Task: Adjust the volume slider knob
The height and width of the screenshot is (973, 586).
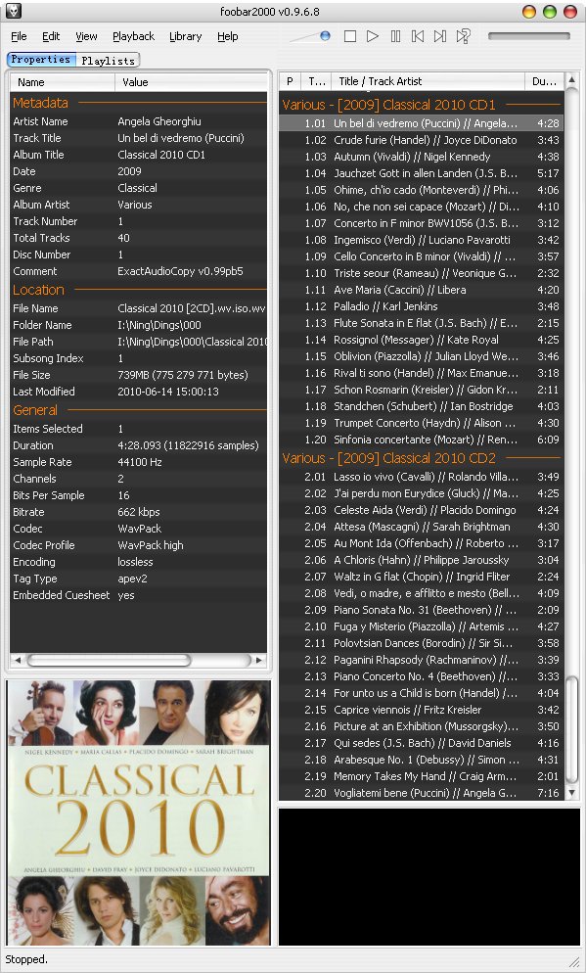Action: [325, 36]
